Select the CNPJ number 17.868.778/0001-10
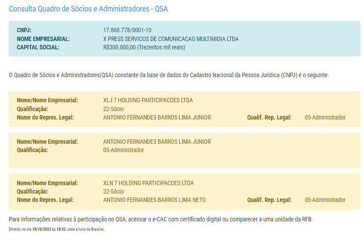 point(127,30)
